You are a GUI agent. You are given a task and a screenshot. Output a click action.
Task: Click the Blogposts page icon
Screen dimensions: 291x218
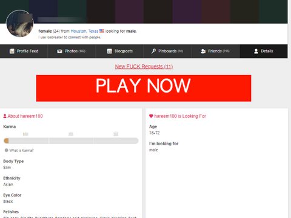coord(109,51)
